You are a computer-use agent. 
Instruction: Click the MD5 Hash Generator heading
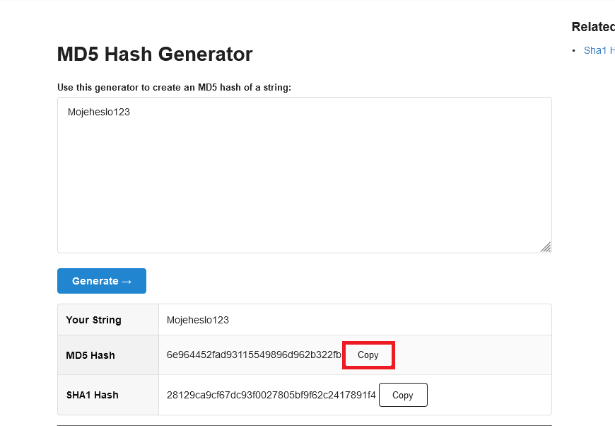[155, 54]
